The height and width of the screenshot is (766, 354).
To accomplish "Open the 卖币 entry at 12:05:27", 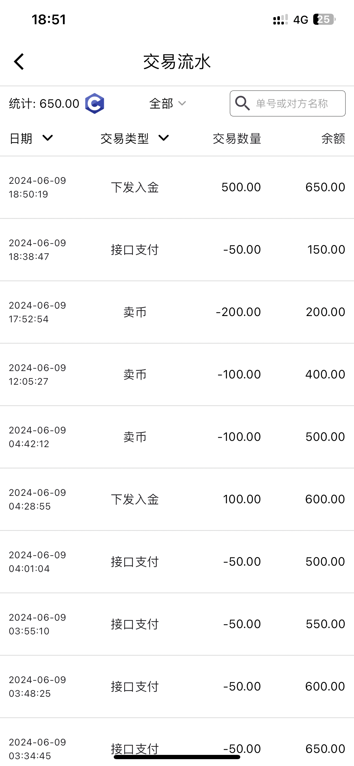I will [x=177, y=375].
